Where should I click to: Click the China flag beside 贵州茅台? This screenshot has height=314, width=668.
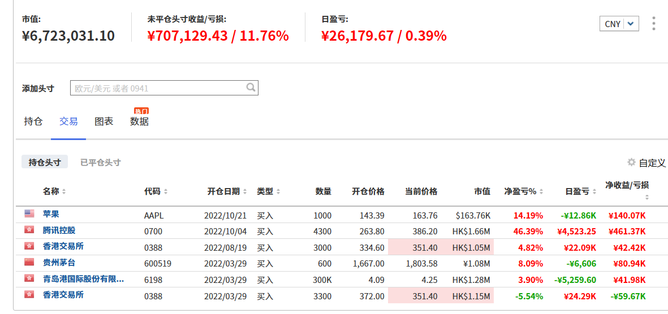[29, 263]
